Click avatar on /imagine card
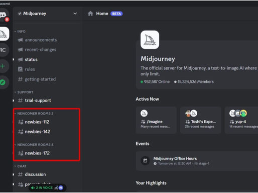 pos(144,113)
